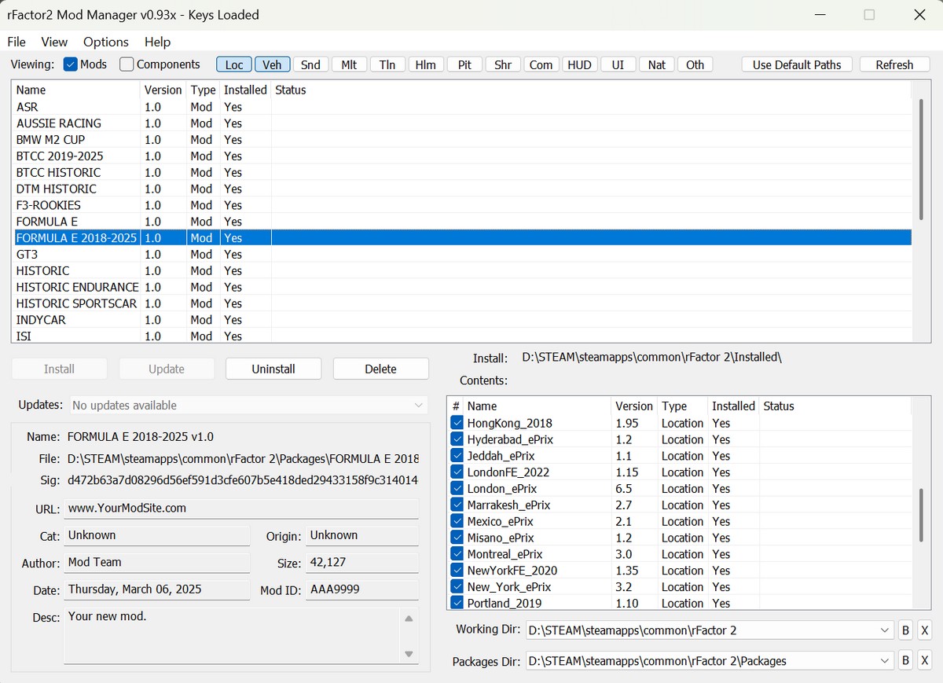Toggle the UI filter button

tap(618, 64)
